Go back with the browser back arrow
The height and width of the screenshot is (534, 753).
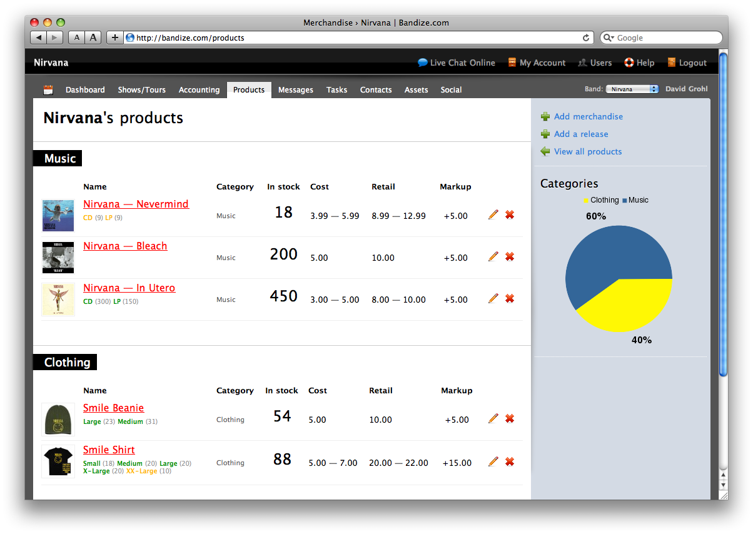click(39, 38)
